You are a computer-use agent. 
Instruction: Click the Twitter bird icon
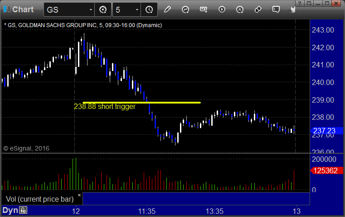(293, 9)
